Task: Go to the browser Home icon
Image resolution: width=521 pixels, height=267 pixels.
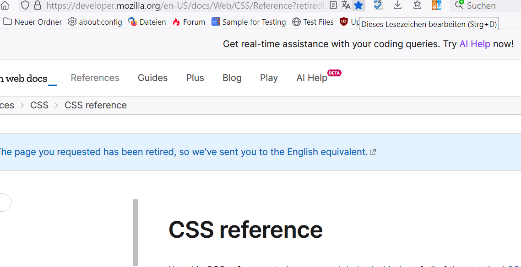Action: pyautogui.click(x=5, y=5)
